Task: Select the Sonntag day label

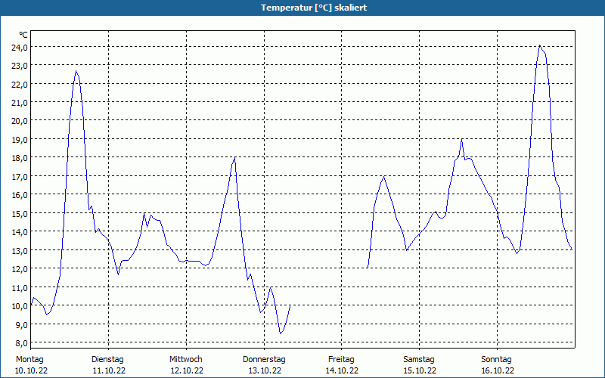Action: [x=497, y=360]
